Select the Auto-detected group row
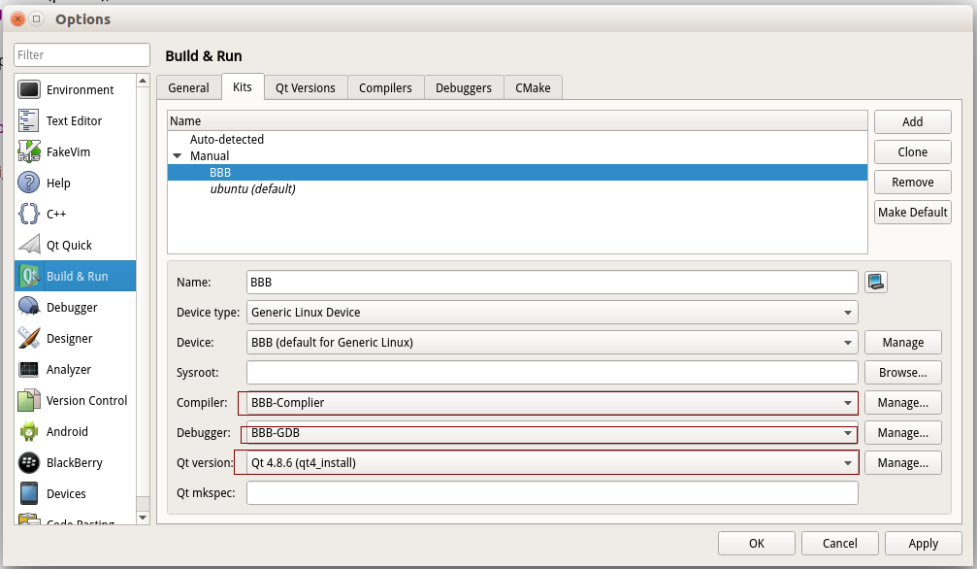The image size is (977, 569). pos(517,139)
